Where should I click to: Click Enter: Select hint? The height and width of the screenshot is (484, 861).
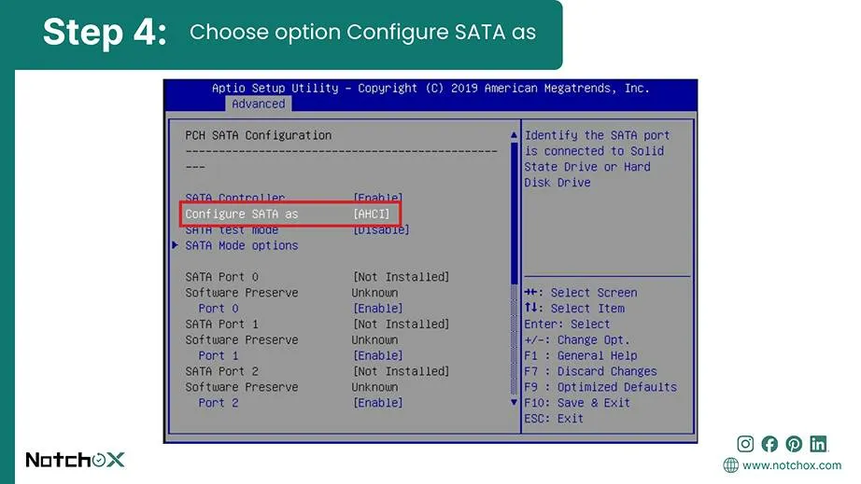click(x=567, y=324)
